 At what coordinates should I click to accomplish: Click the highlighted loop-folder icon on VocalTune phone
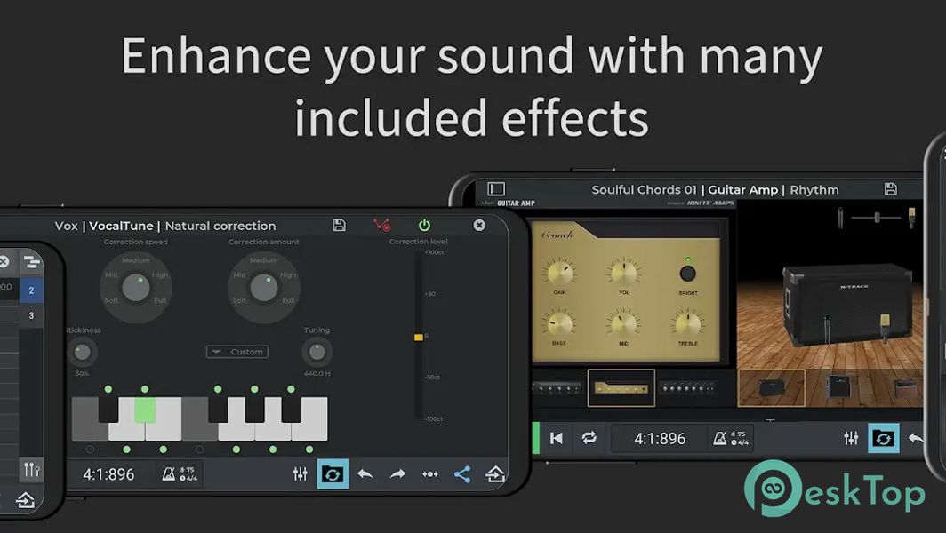click(333, 474)
